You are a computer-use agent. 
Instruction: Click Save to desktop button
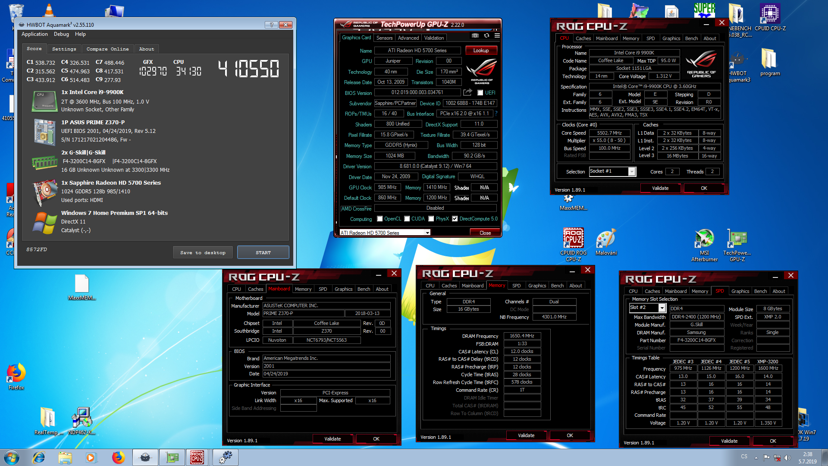click(x=203, y=252)
